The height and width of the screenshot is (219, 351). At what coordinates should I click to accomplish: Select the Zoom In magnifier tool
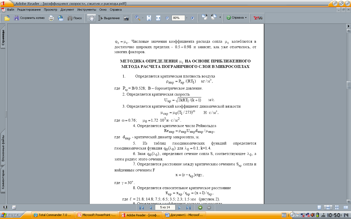click(x=138, y=18)
